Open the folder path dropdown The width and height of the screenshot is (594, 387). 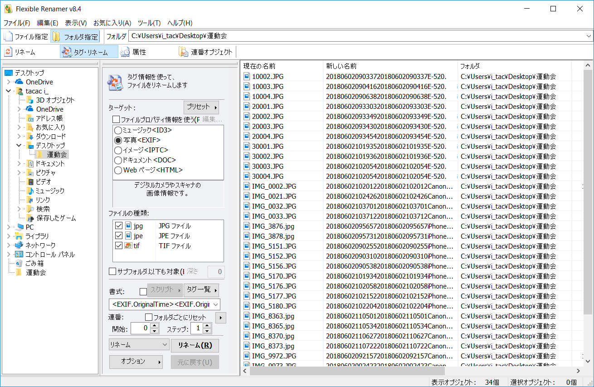click(x=589, y=36)
